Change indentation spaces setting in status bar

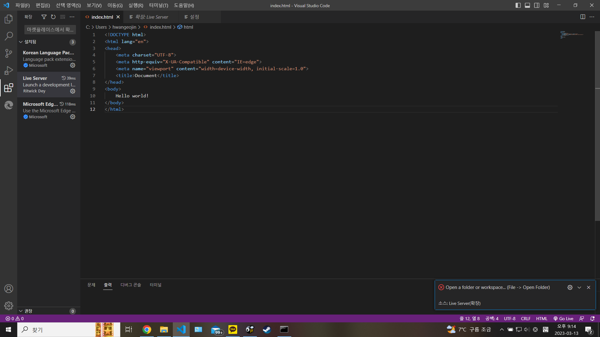click(492, 319)
